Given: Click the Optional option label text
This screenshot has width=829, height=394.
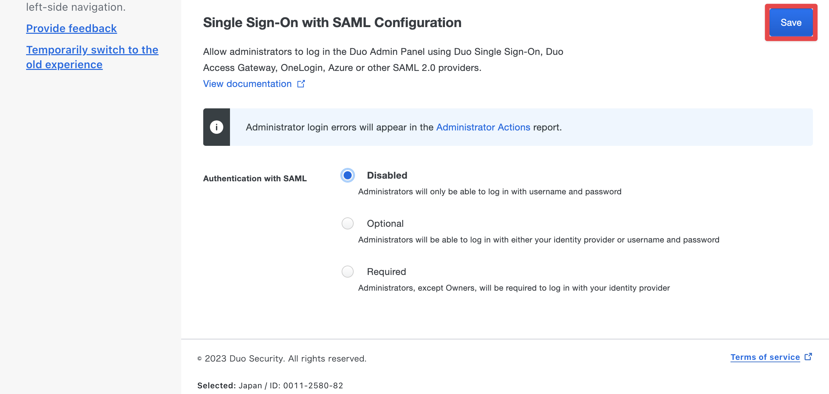Looking at the screenshot, I should pyautogui.click(x=385, y=223).
